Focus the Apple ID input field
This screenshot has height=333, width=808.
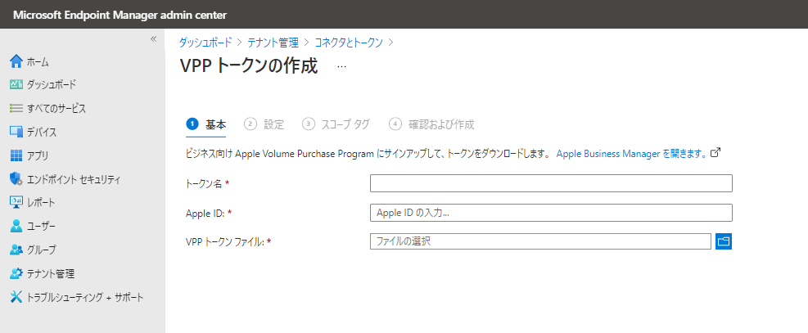pyautogui.click(x=551, y=213)
